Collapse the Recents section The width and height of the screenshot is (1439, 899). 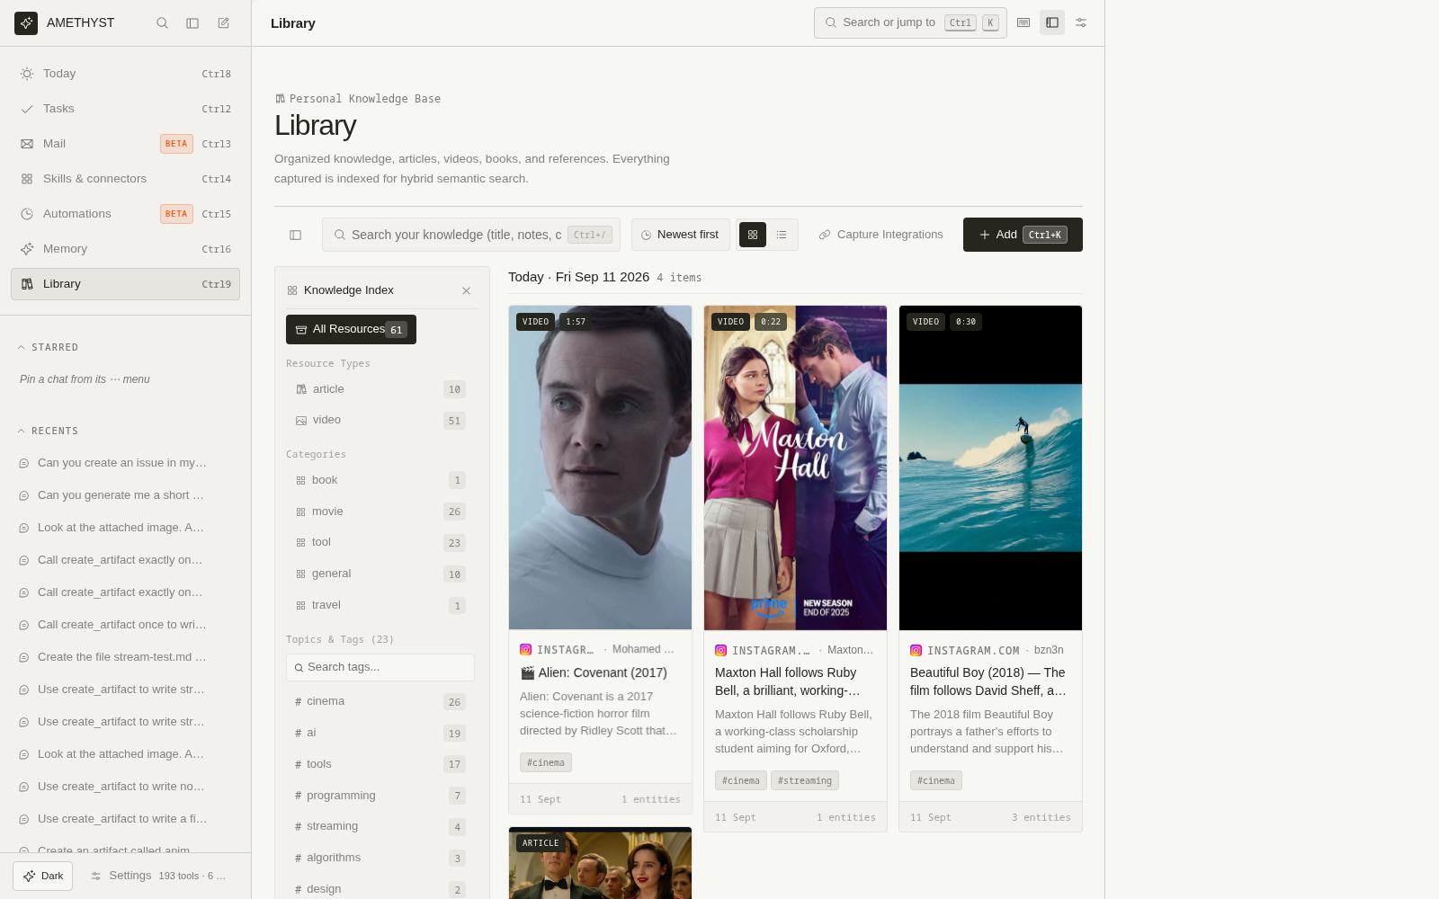point(49,431)
